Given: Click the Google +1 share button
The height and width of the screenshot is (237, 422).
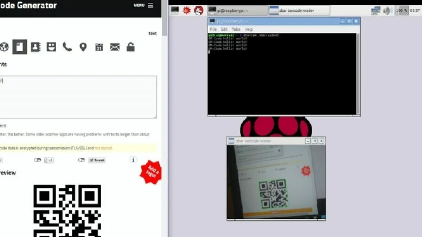Looking at the screenshot, I should (x=49, y=160).
